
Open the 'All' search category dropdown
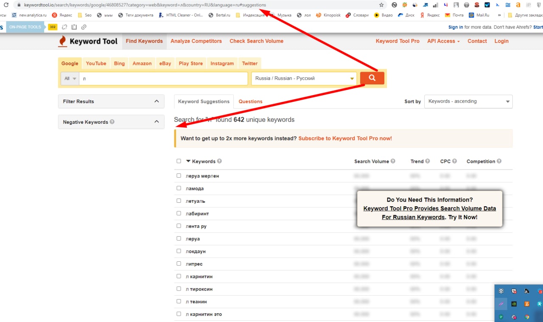pos(70,78)
